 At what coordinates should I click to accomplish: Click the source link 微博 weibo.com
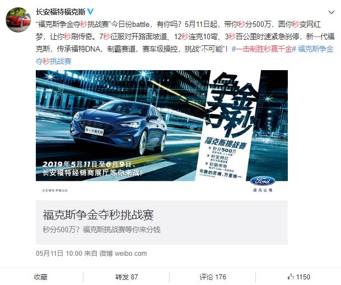coord(123,254)
